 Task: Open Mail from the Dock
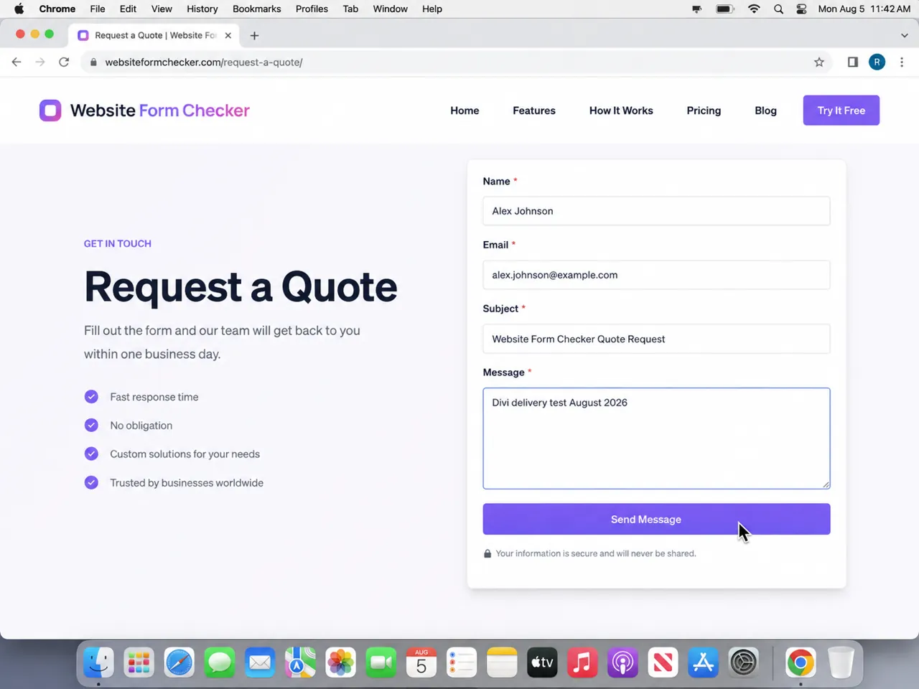pos(260,662)
